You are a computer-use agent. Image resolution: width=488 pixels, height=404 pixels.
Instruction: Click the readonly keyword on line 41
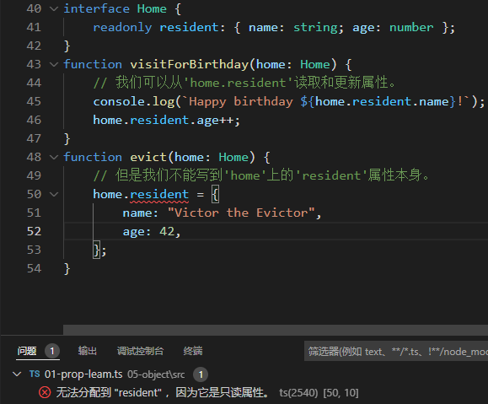(122, 28)
